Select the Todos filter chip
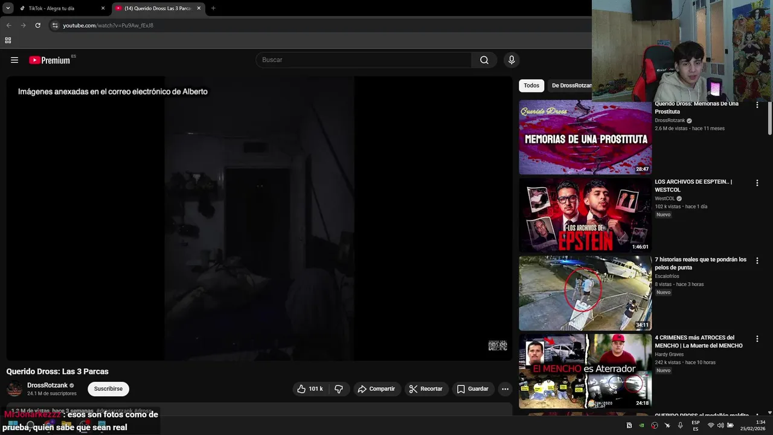Screen dimensions: 773x435 [531, 86]
